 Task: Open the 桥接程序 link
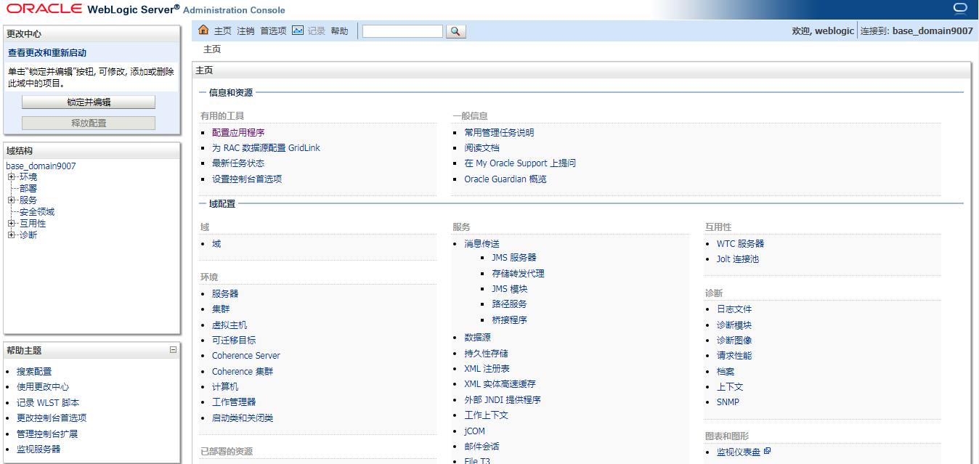click(509, 320)
